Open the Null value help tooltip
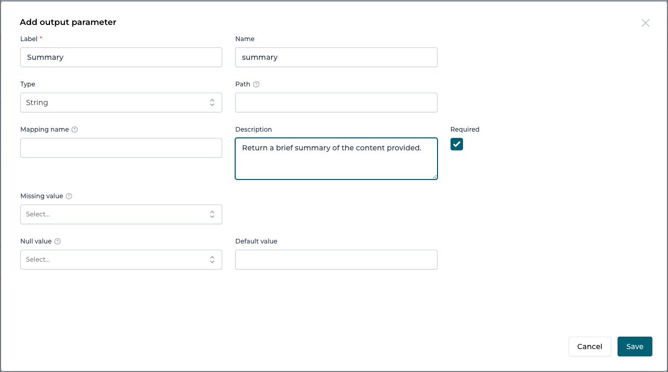The image size is (668, 372). pyautogui.click(x=58, y=241)
